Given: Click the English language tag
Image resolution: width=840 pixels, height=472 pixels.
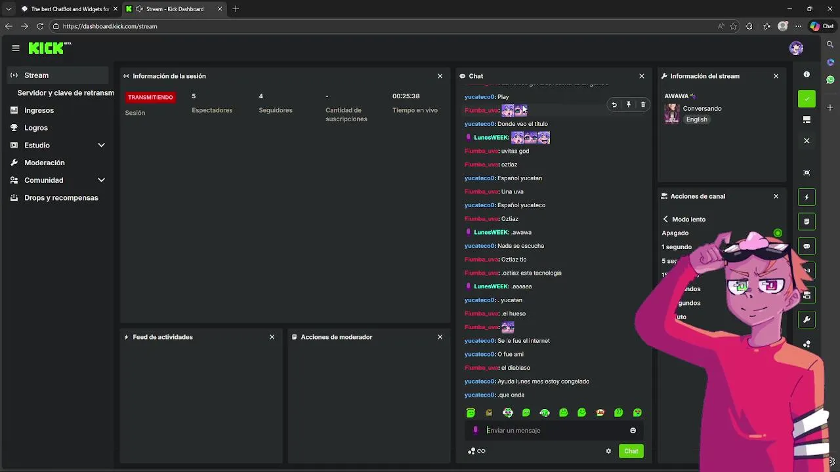Looking at the screenshot, I should [x=697, y=119].
